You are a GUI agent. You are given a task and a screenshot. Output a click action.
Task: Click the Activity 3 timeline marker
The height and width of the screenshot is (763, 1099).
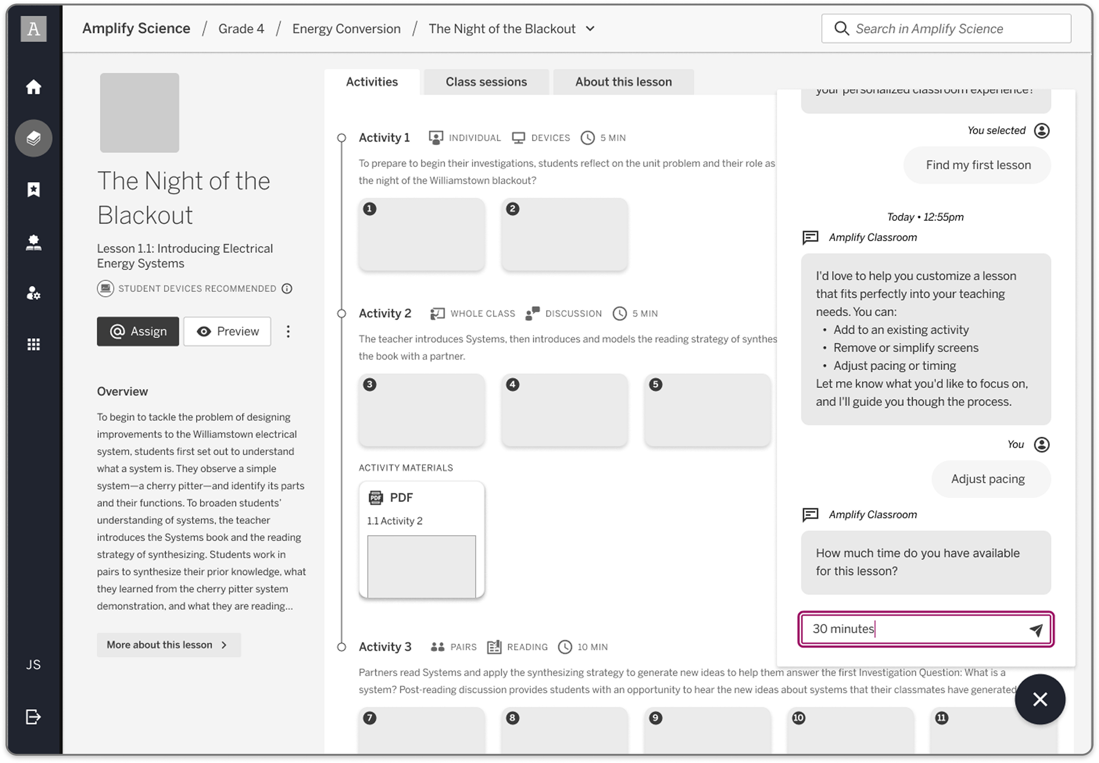[342, 647]
